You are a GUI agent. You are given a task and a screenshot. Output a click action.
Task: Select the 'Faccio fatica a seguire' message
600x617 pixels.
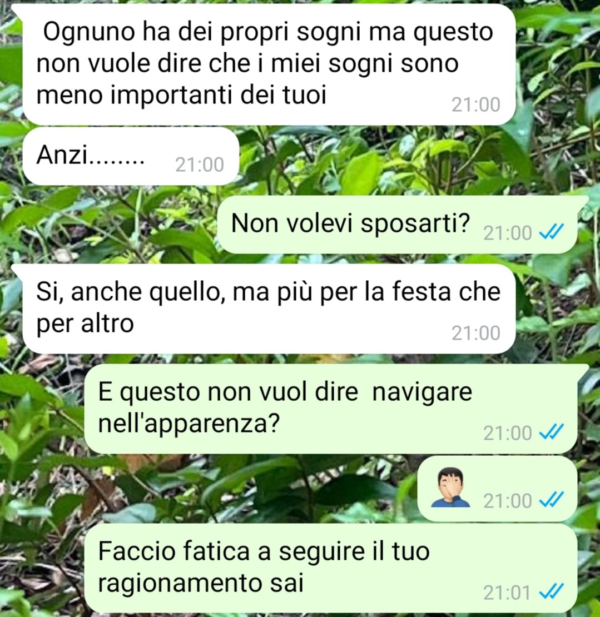(x=331, y=568)
